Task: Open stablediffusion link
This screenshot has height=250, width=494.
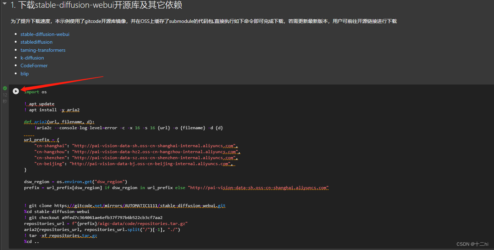Action: point(36,42)
